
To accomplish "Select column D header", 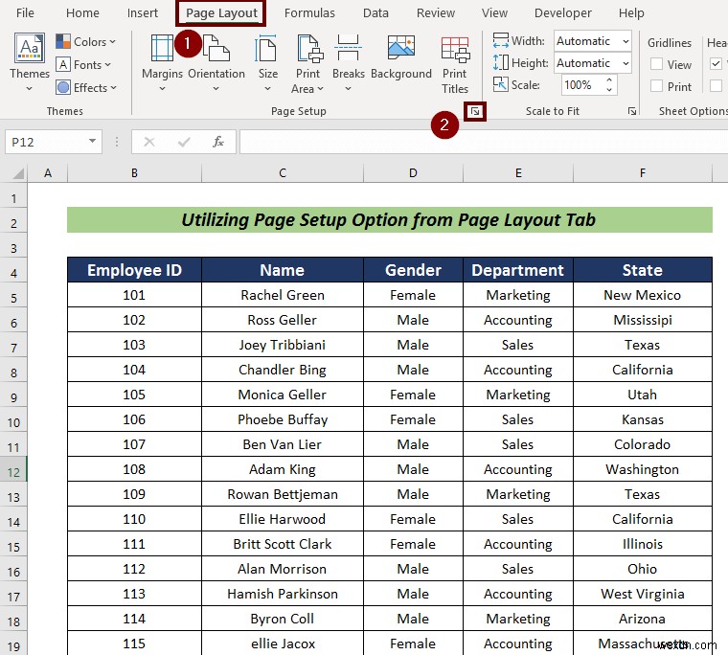I will click(x=413, y=173).
